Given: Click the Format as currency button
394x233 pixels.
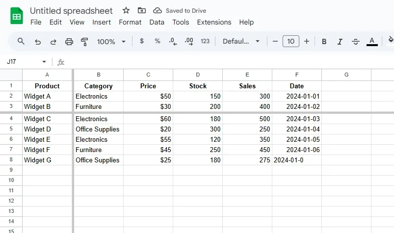Looking at the screenshot, I should click(142, 41).
